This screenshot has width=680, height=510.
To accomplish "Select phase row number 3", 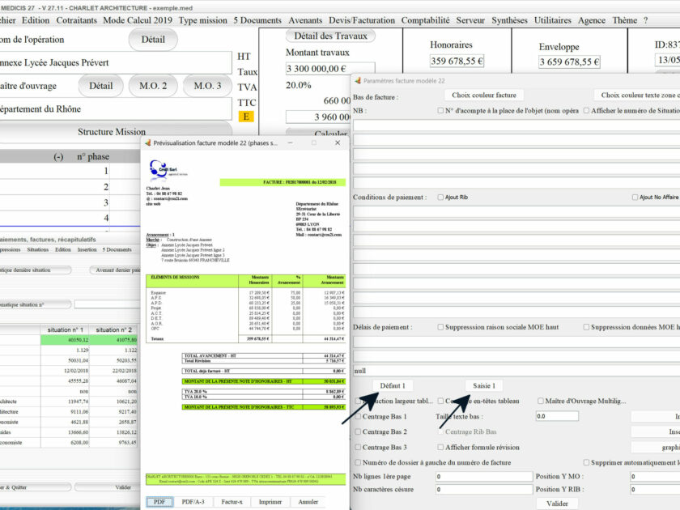I will point(70,202).
